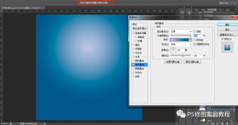This screenshot has width=238, height=125.
Task: Create a new group with folder icon
Action: tap(222, 124)
